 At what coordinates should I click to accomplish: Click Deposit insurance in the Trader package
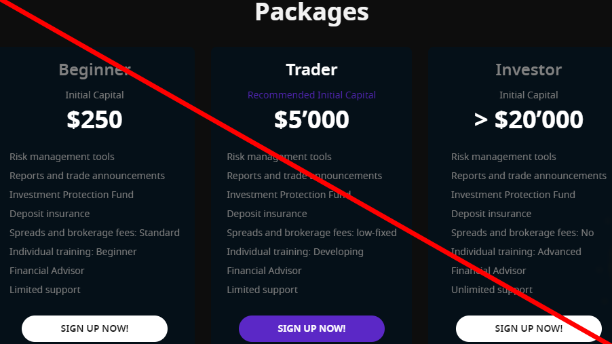pos(267,214)
